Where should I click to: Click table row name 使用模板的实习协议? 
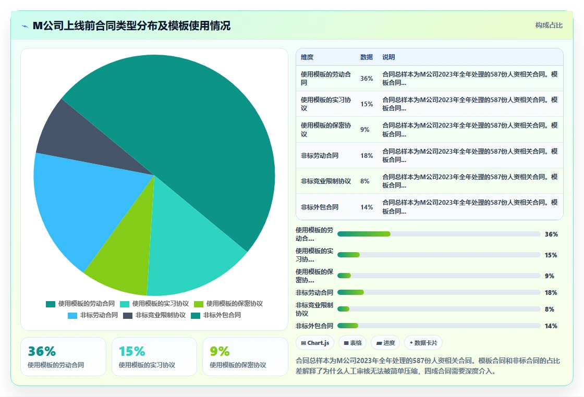[x=325, y=104]
